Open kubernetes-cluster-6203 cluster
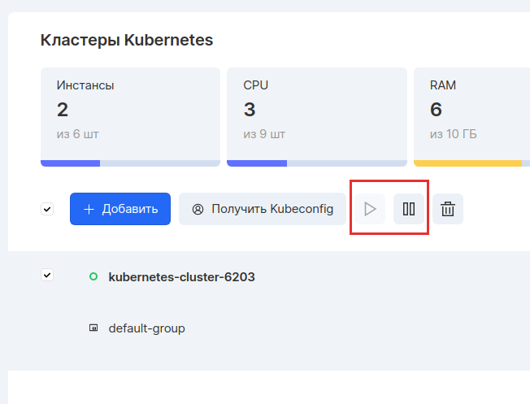The width and height of the screenshot is (530, 404). click(181, 277)
